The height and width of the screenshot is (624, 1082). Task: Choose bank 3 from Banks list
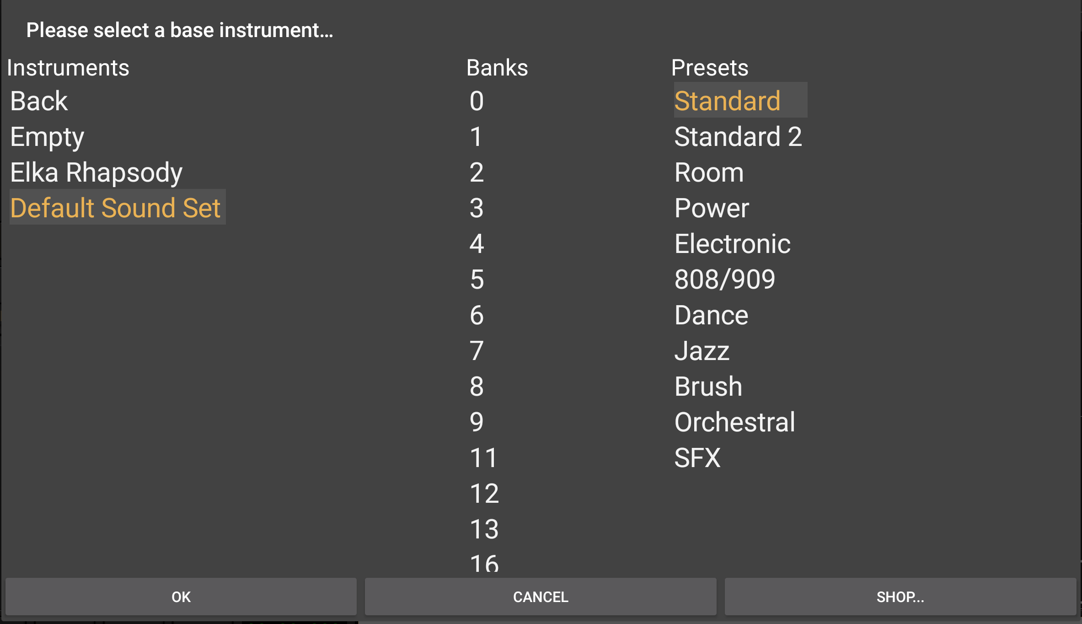(x=477, y=208)
